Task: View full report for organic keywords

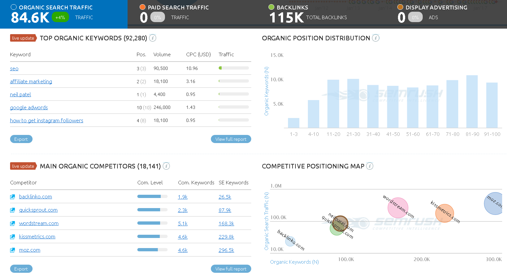Action: (231, 139)
